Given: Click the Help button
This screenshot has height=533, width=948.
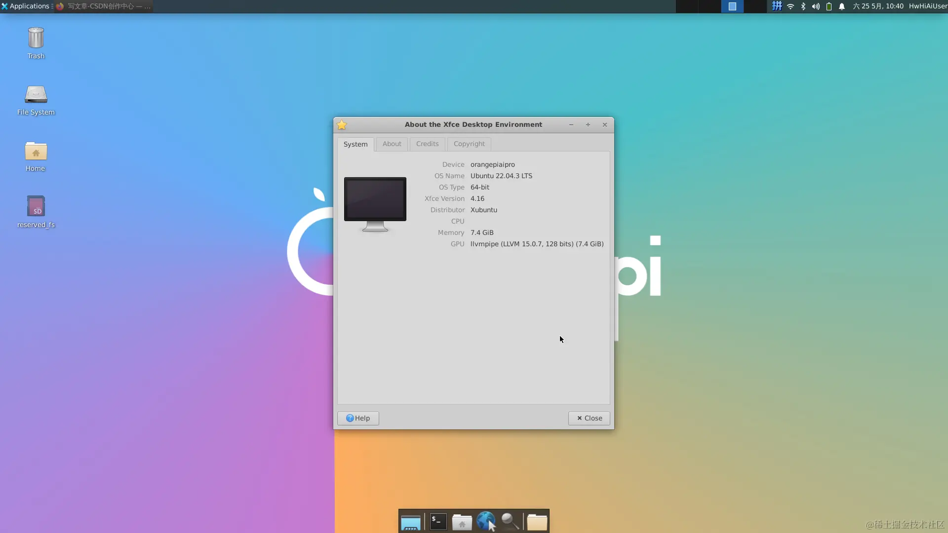Looking at the screenshot, I should click(358, 419).
